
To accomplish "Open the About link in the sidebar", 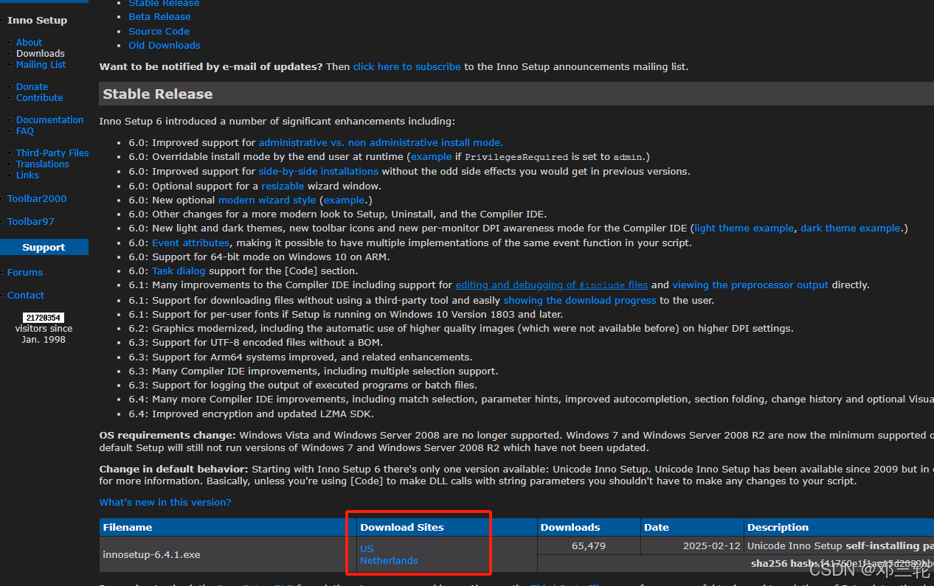I will [29, 42].
